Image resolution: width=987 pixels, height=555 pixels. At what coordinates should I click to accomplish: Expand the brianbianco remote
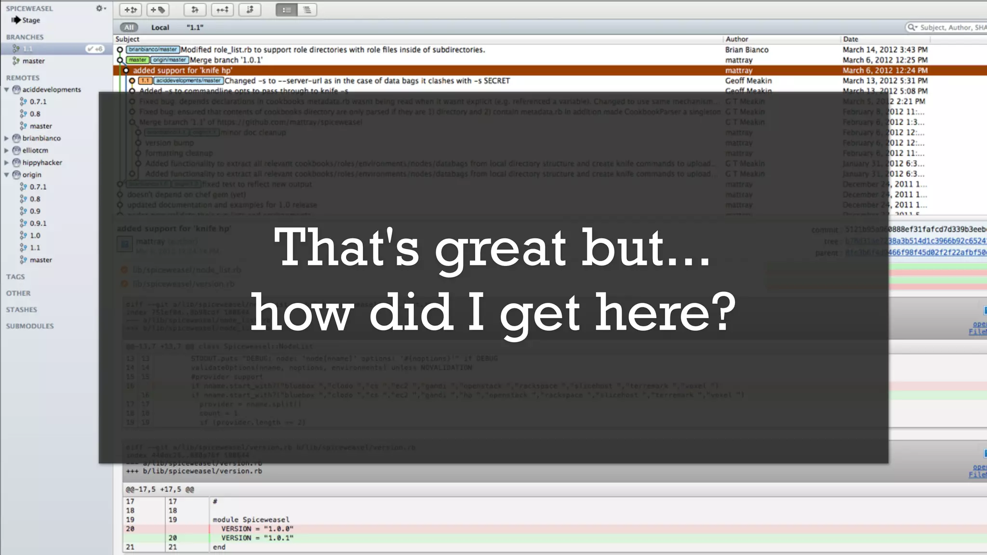(x=7, y=138)
